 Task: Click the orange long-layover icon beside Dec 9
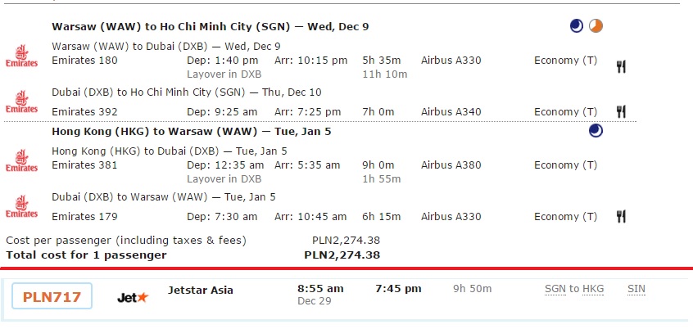tap(596, 26)
